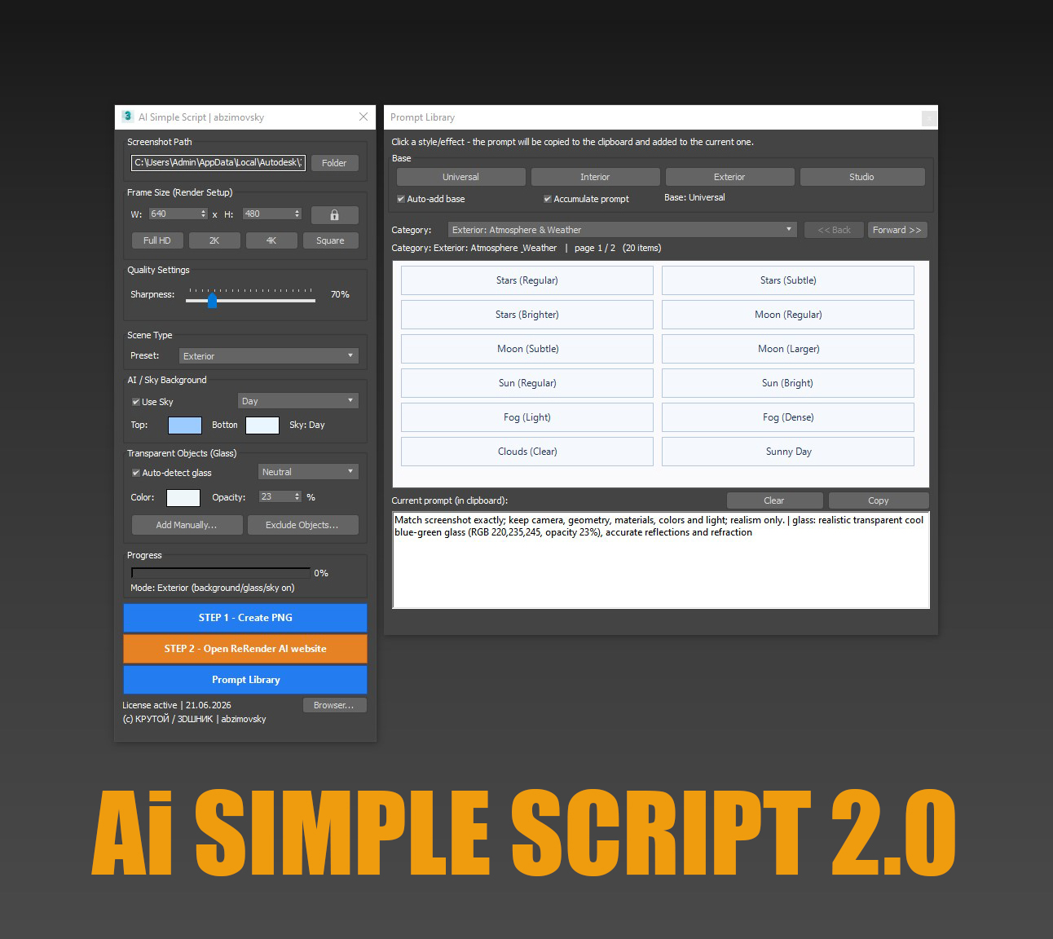Click the Folder button
The width and height of the screenshot is (1053, 939).
334,163
